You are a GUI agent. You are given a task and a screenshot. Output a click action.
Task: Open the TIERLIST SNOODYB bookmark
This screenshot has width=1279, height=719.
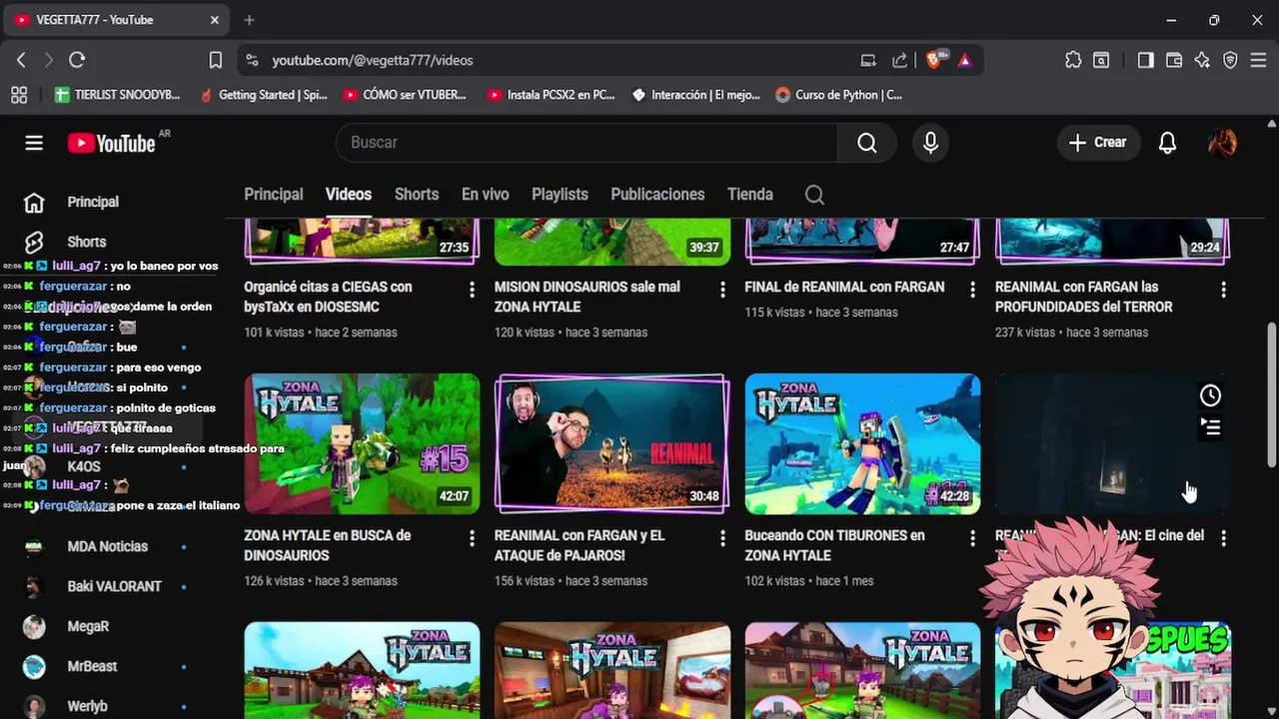[x=118, y=95]
